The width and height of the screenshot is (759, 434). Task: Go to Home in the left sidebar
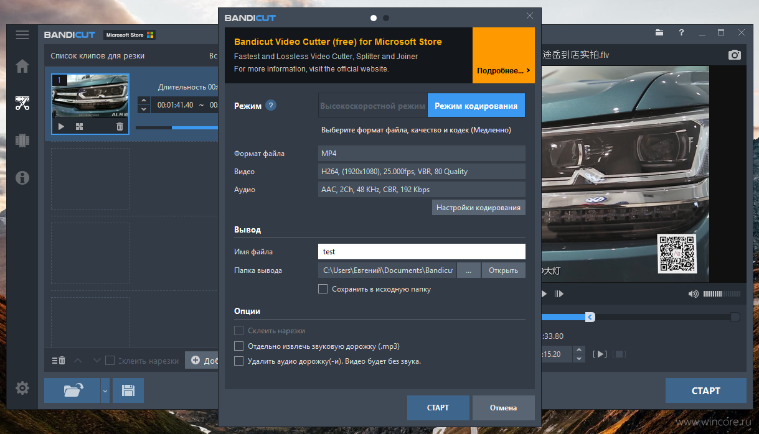(x=22, y=66)
